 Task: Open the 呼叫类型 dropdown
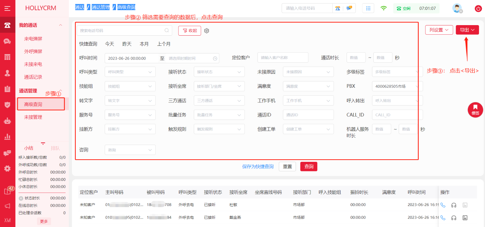130,72
